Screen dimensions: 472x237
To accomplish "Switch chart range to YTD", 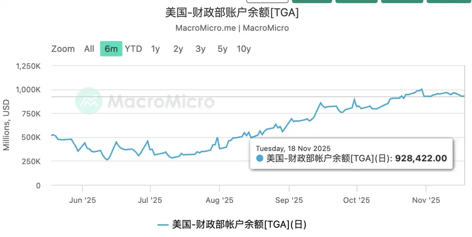I will click(133, 49).
